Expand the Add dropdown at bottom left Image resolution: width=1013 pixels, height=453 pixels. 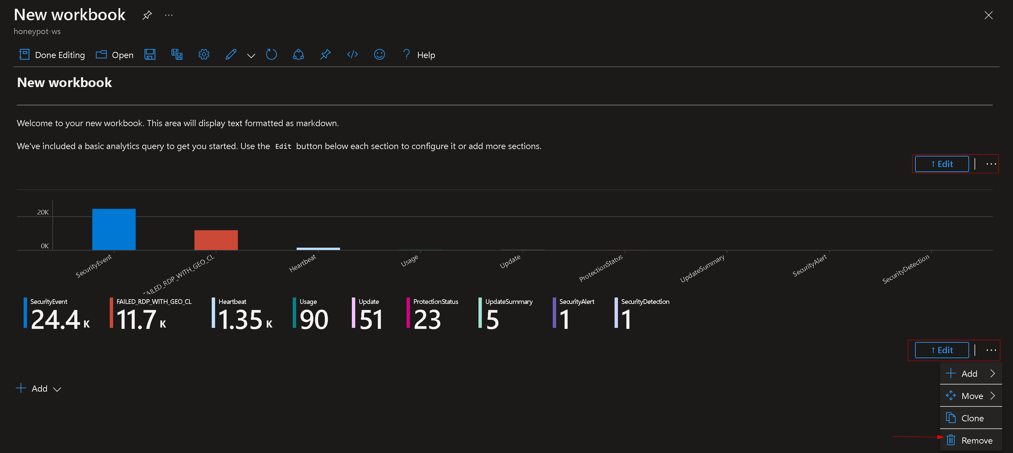point(38,389)
